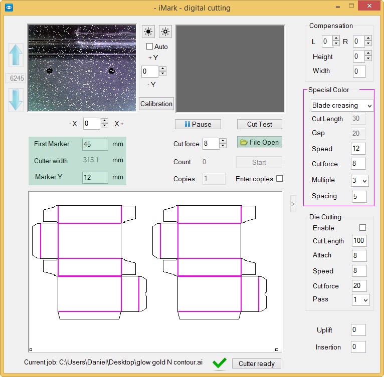Screen dimensions: 384x377
Task: Click the Start button
Action: coord(259,162)
